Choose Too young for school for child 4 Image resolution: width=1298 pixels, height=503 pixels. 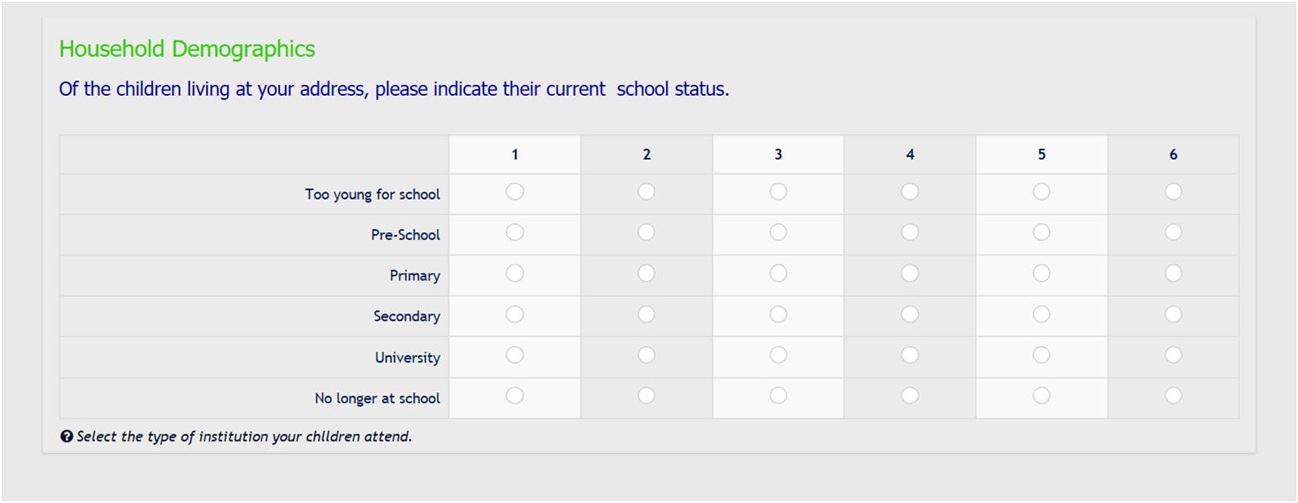click(x=910, y=192)
